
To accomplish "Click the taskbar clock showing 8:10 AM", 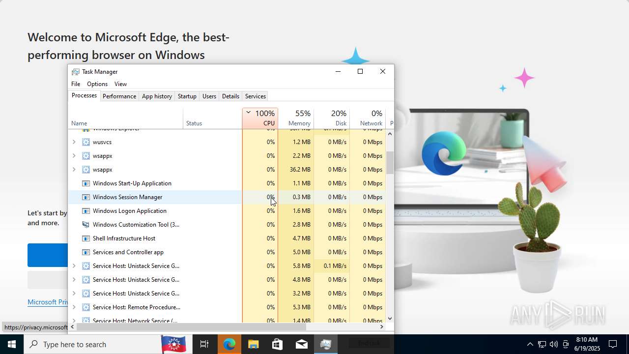I will coord(587,344).
